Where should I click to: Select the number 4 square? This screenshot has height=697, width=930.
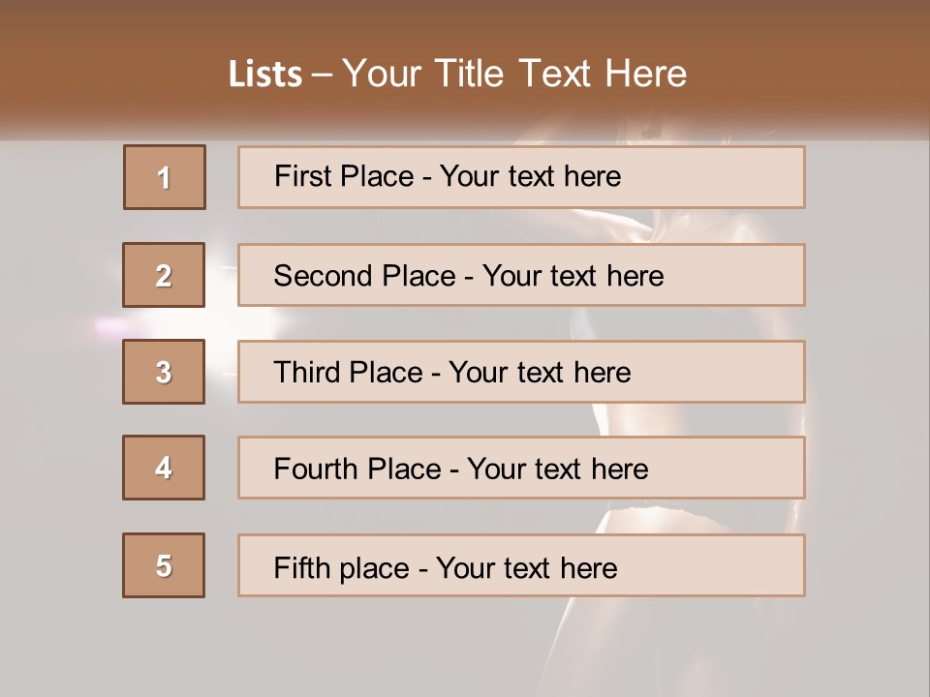(x=164, y=468)
